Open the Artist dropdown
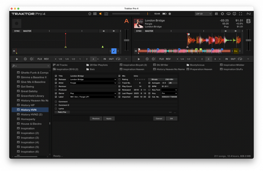Viewport: 263px width, 171px height. [115, 83]
